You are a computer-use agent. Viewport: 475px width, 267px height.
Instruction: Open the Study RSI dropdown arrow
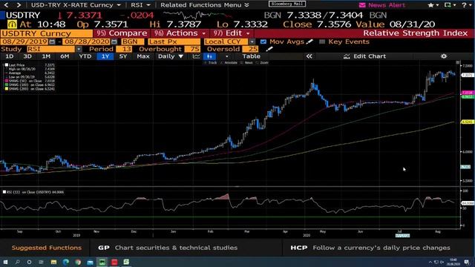coord(79,49)
